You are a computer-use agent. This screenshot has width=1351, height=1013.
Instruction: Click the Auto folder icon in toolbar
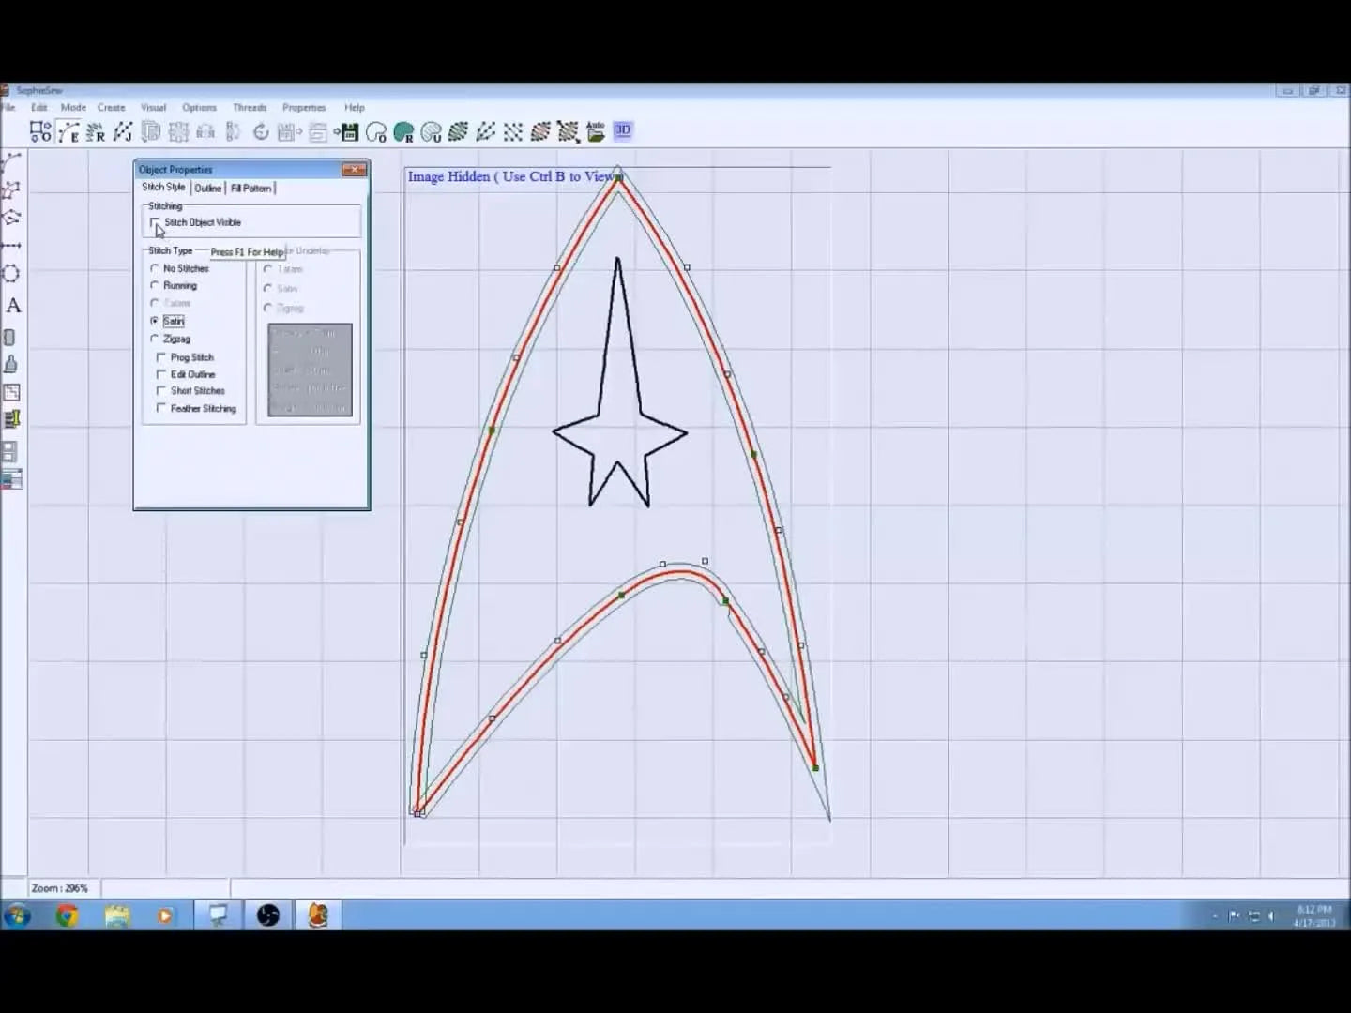[595, 131]
